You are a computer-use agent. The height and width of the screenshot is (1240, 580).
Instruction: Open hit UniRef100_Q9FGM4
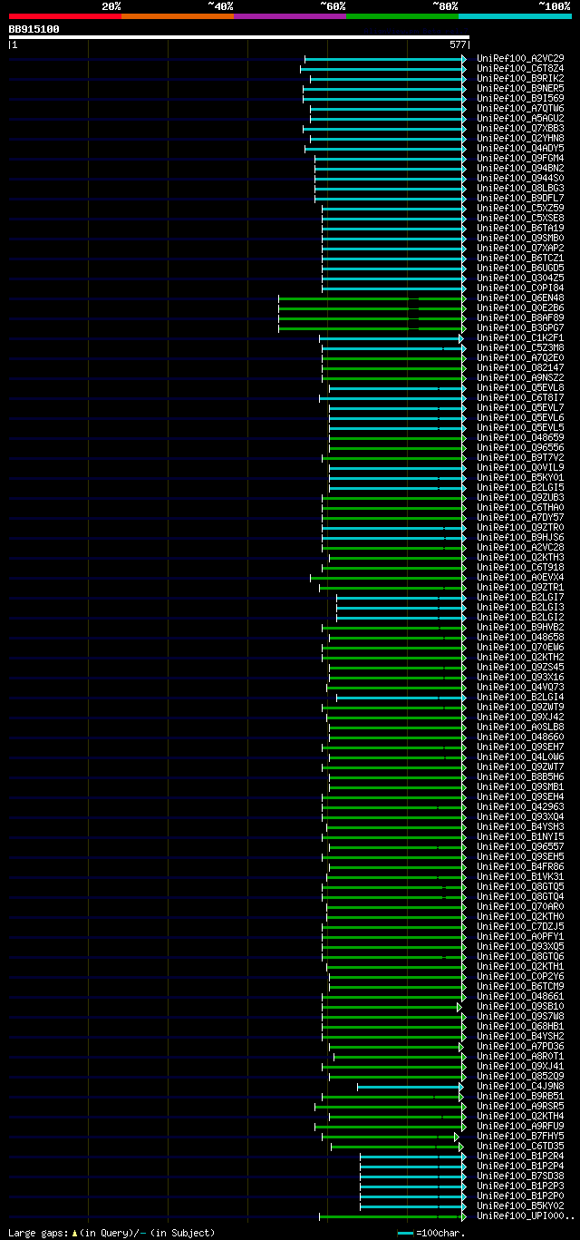[520, 158]
